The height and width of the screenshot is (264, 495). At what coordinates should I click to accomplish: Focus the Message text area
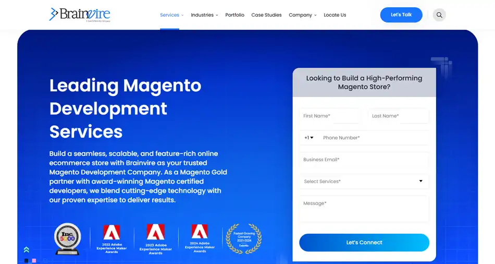[364, 209]
